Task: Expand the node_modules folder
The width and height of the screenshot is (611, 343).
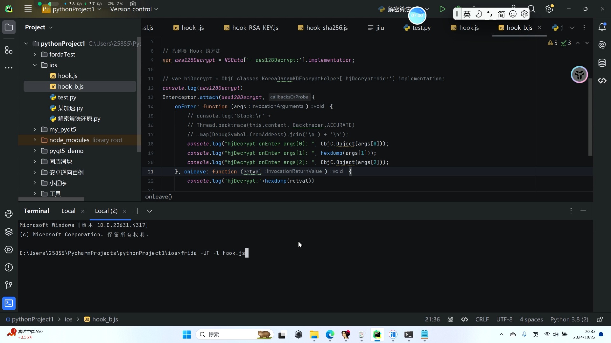Action: point(35,140)
